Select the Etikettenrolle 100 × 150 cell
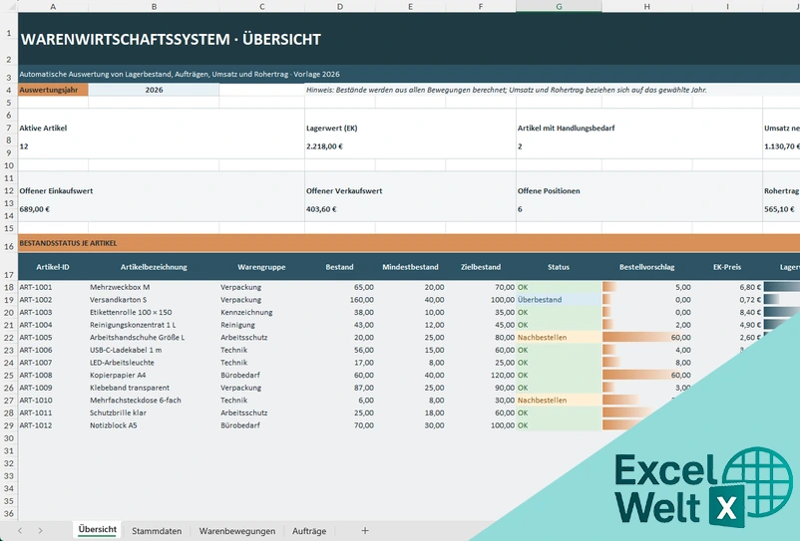Viewport: 800px width, 541px height. (x=154, y=312)
